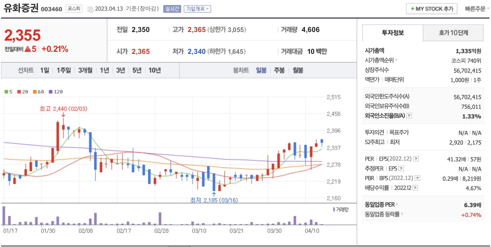Toggle the 실시간 real-time button
491x247 pixels.
(x=172, y=9)
